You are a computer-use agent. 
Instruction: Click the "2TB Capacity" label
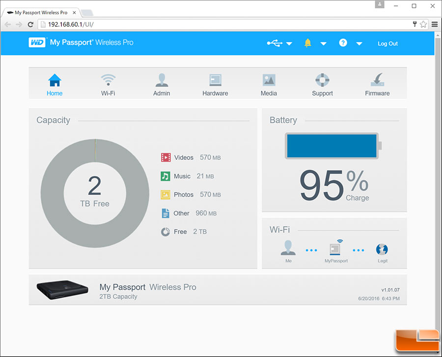[x=118, y=297]
